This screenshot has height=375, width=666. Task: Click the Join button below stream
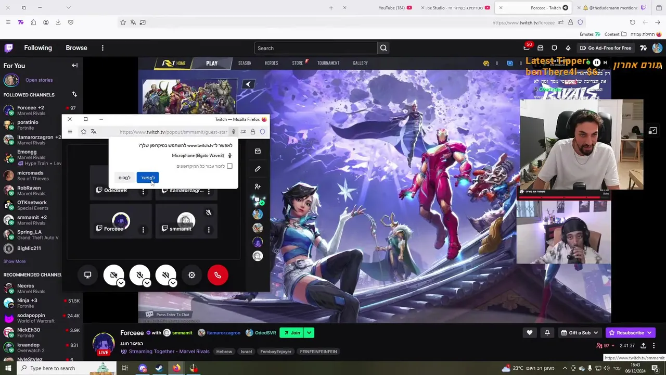pos(291,333)
